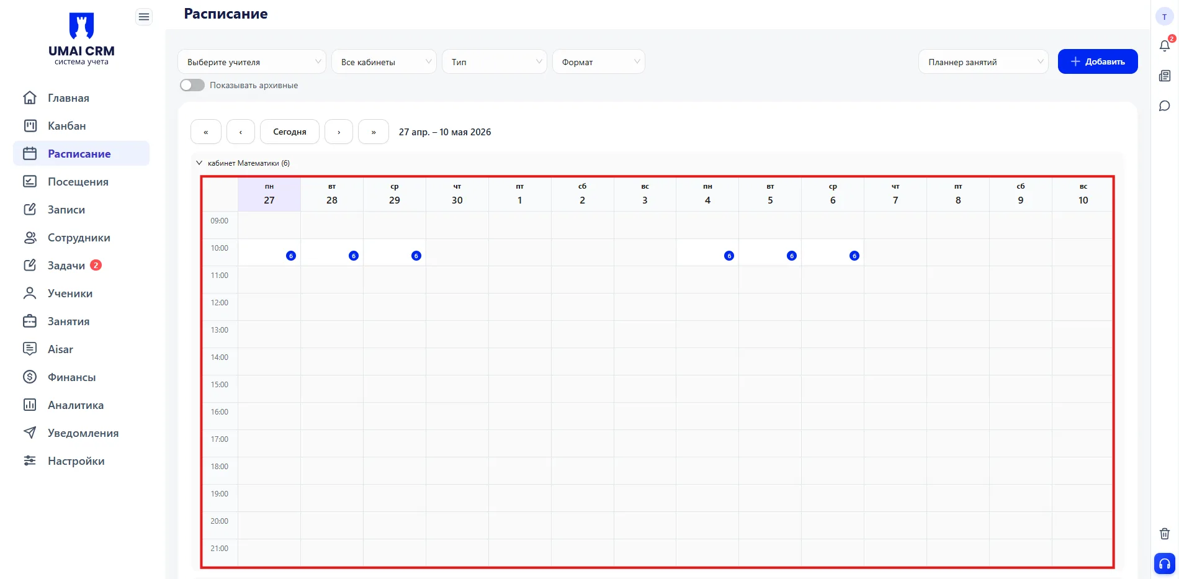Click the UMAI CRM logo
The height and width of the screenshot is (579, 1179).
(x=81, y=38)
